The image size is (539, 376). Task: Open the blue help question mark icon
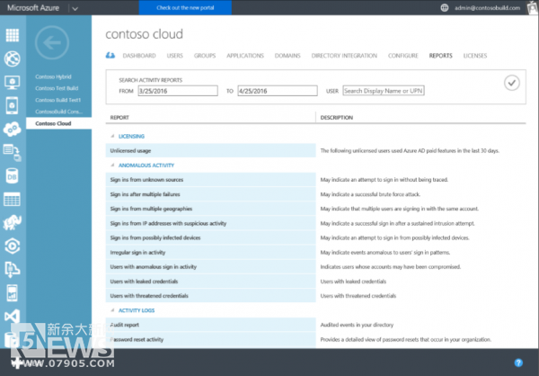tap(518, 363)
